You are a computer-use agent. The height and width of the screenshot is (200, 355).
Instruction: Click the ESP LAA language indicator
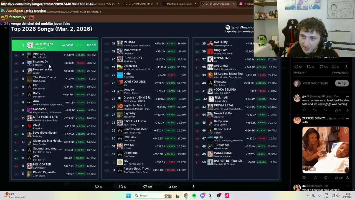(327, 196)
